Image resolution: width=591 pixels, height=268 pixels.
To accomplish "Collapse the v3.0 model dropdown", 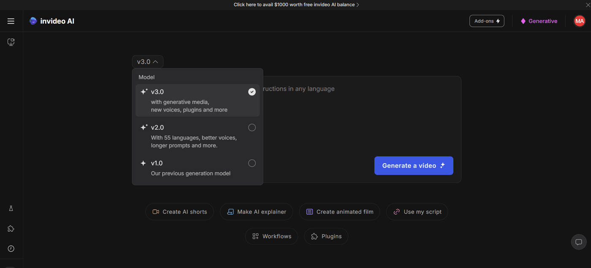I will point(147,62).
